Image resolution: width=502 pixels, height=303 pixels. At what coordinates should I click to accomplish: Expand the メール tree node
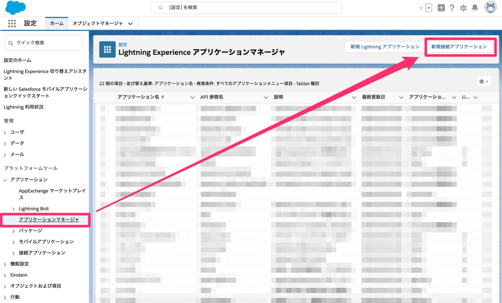pos(5,155)
